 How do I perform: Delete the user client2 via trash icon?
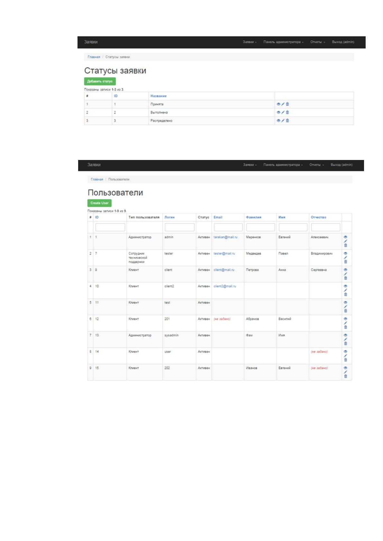346,294
